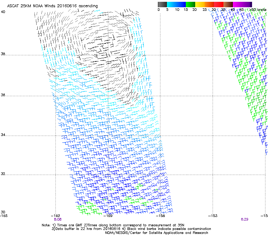This screenshot has height=235, width=268.
Task: Pick the orange 25–30 knots legend segment
Action: click(x=209, y=4)
